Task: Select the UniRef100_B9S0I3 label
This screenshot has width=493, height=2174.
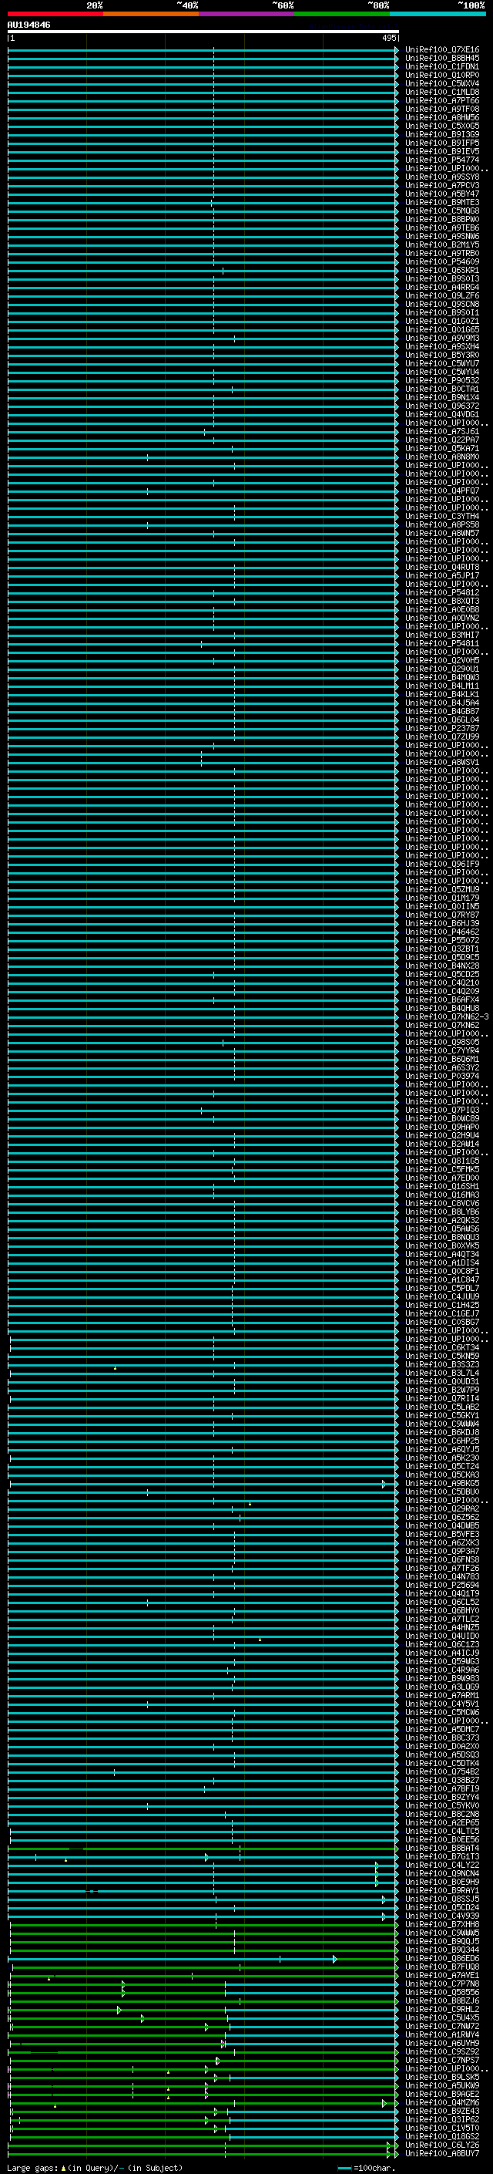Action: (442, 278)
